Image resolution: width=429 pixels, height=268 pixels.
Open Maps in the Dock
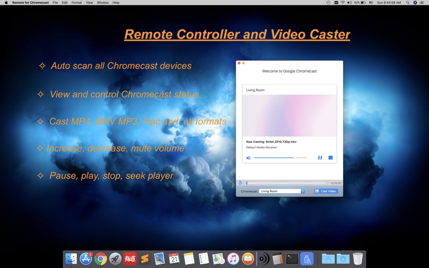pos(218,259)
